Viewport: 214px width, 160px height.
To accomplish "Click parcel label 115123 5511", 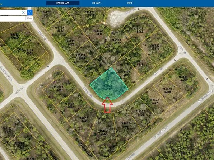I will (x=98, y=32).
